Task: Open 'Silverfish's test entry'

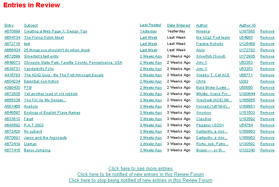Action: pos(41,56)
